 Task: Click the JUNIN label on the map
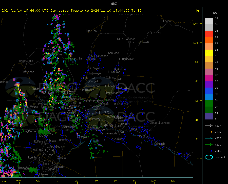point(102,120)
